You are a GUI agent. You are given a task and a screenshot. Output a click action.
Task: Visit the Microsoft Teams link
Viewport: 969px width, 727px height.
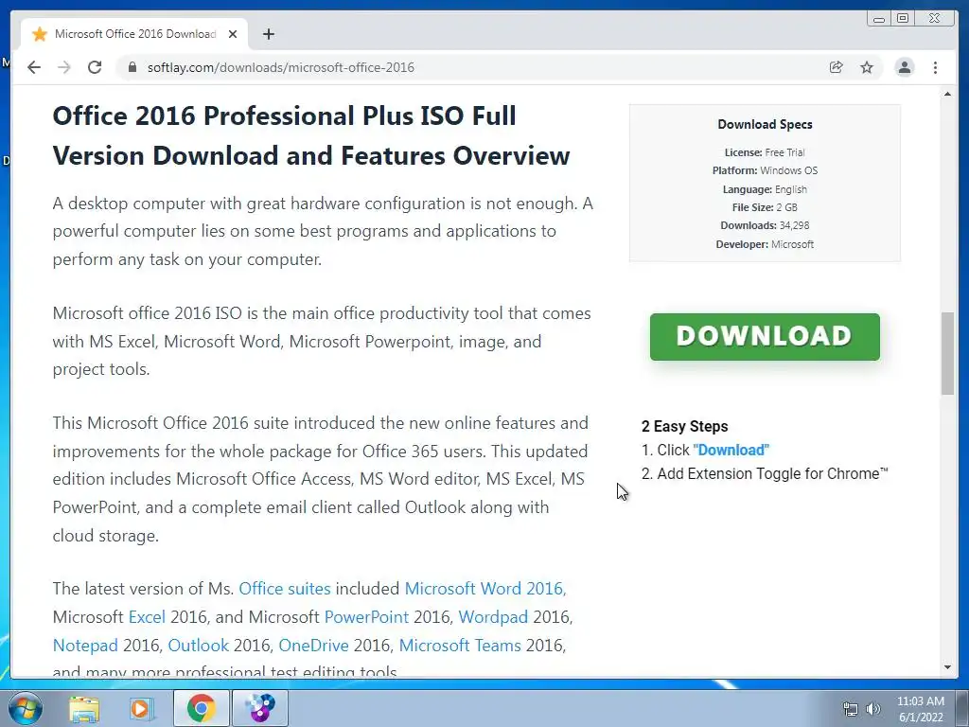point(461,646)
